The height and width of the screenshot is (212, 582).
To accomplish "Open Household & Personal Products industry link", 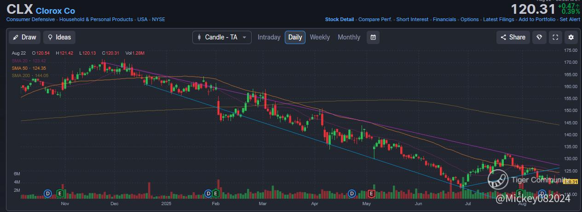I will 96,19.
